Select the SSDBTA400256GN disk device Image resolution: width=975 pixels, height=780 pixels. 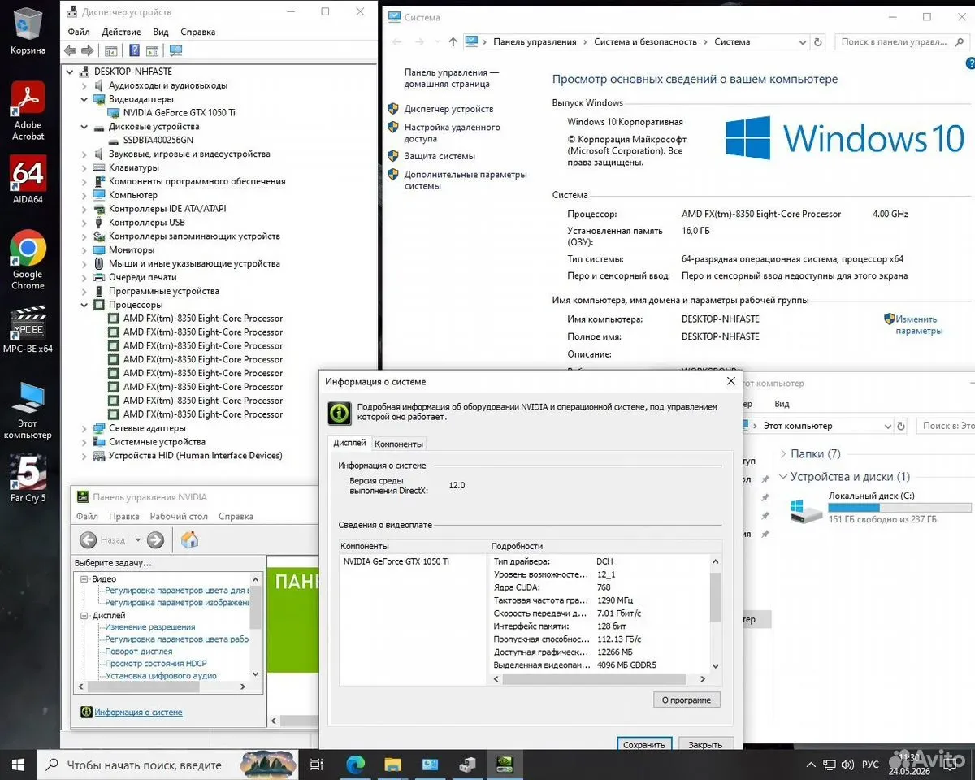[x=158, y=140]
